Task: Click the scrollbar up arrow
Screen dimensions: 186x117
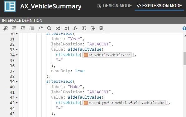Action: point(185,36)
